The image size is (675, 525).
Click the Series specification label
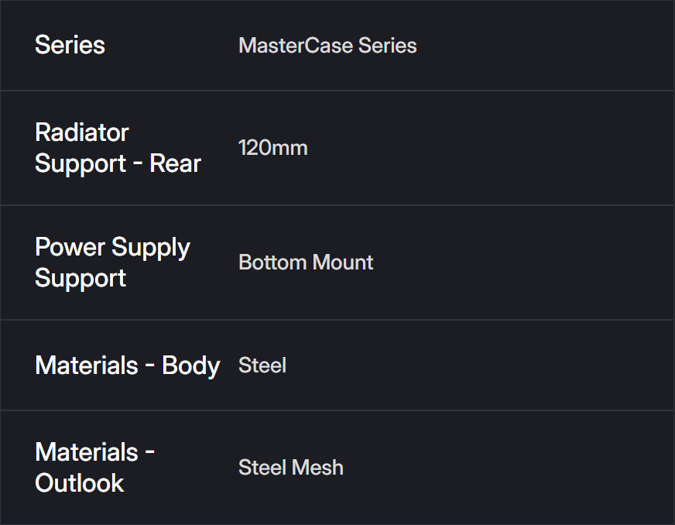[70, 45]
